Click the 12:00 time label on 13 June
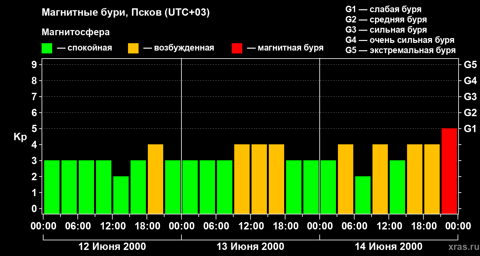480x256 pixels. pos(251,226)
